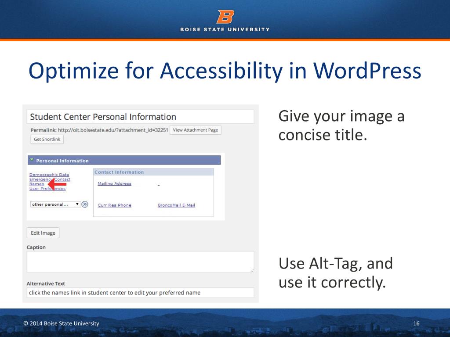Click the slide number 16
This screenshot has width=450, height=337.
click(x=416, y=323)
